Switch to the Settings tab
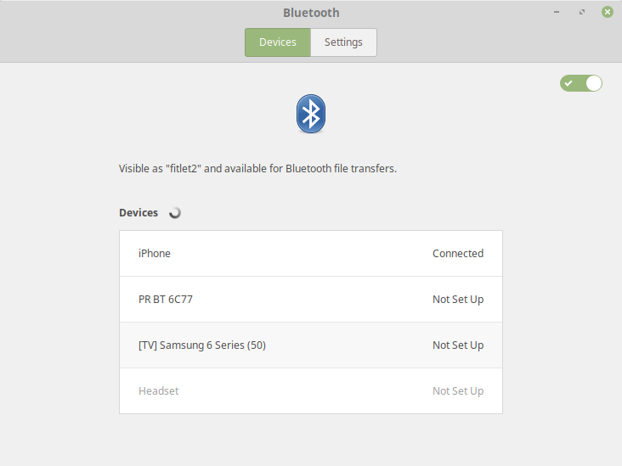 pos(343,42)
